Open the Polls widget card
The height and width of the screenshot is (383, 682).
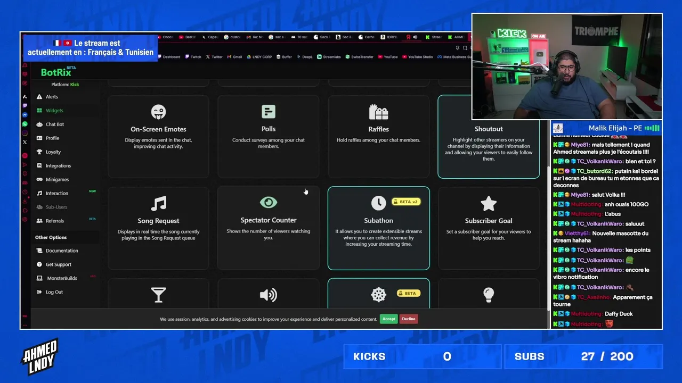pyautogui.click(x=269, y=136)
